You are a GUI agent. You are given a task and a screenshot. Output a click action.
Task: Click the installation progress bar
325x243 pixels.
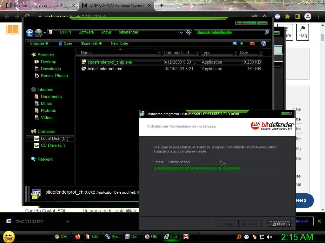click(217, 168)
